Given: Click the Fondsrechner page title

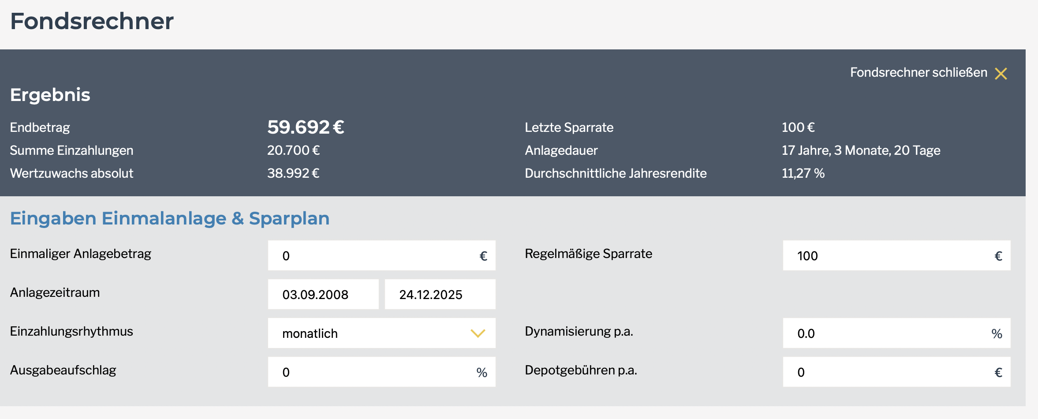Looking at the screenshot, I should click(92, 21).
